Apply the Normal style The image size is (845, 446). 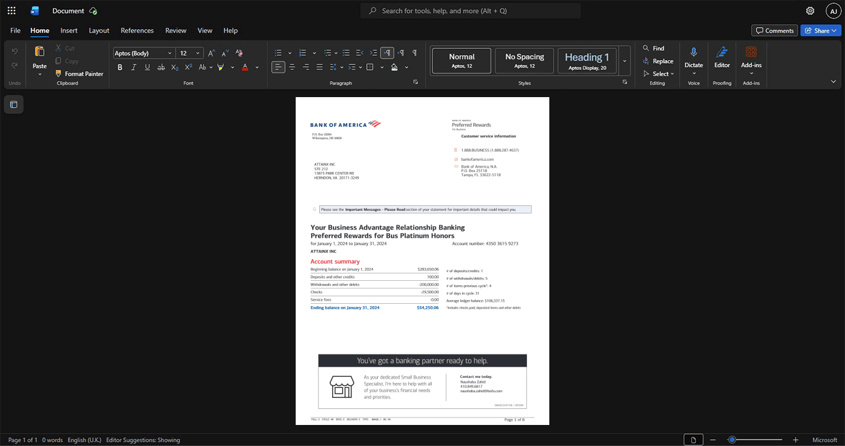461,61
